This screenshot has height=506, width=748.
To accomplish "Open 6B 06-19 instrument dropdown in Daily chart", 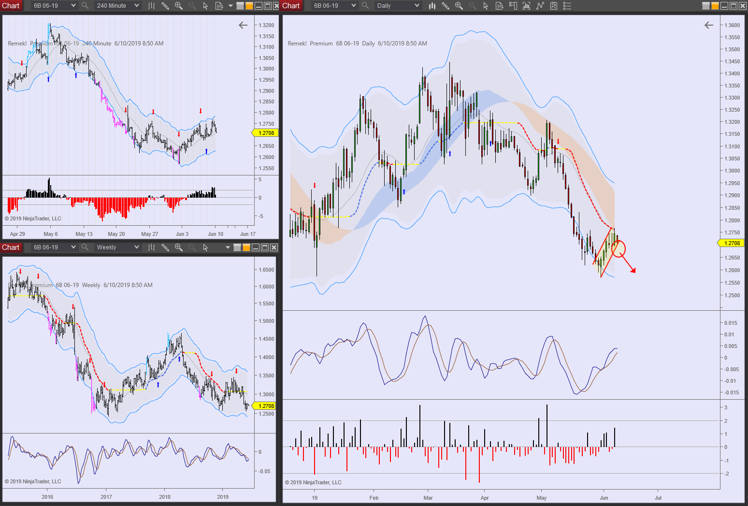I will (x=334, y=5).
